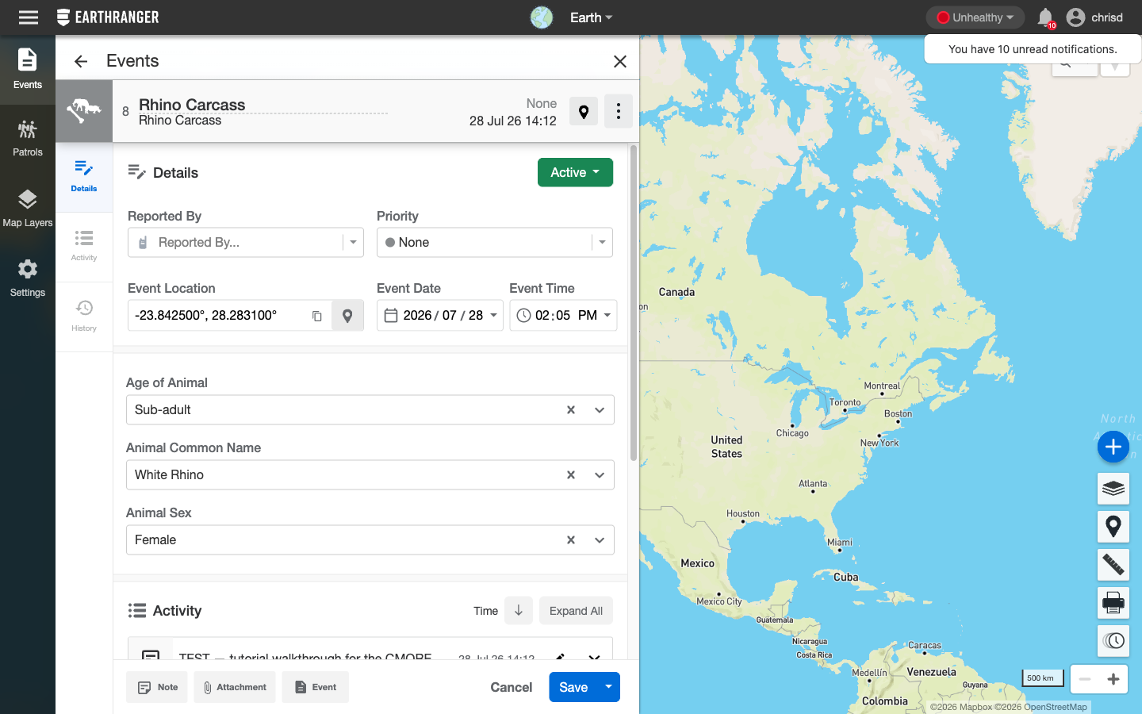Viewport: 1142px width, 714px height.
Task: Save the event
Action: [x=573, y=687]
